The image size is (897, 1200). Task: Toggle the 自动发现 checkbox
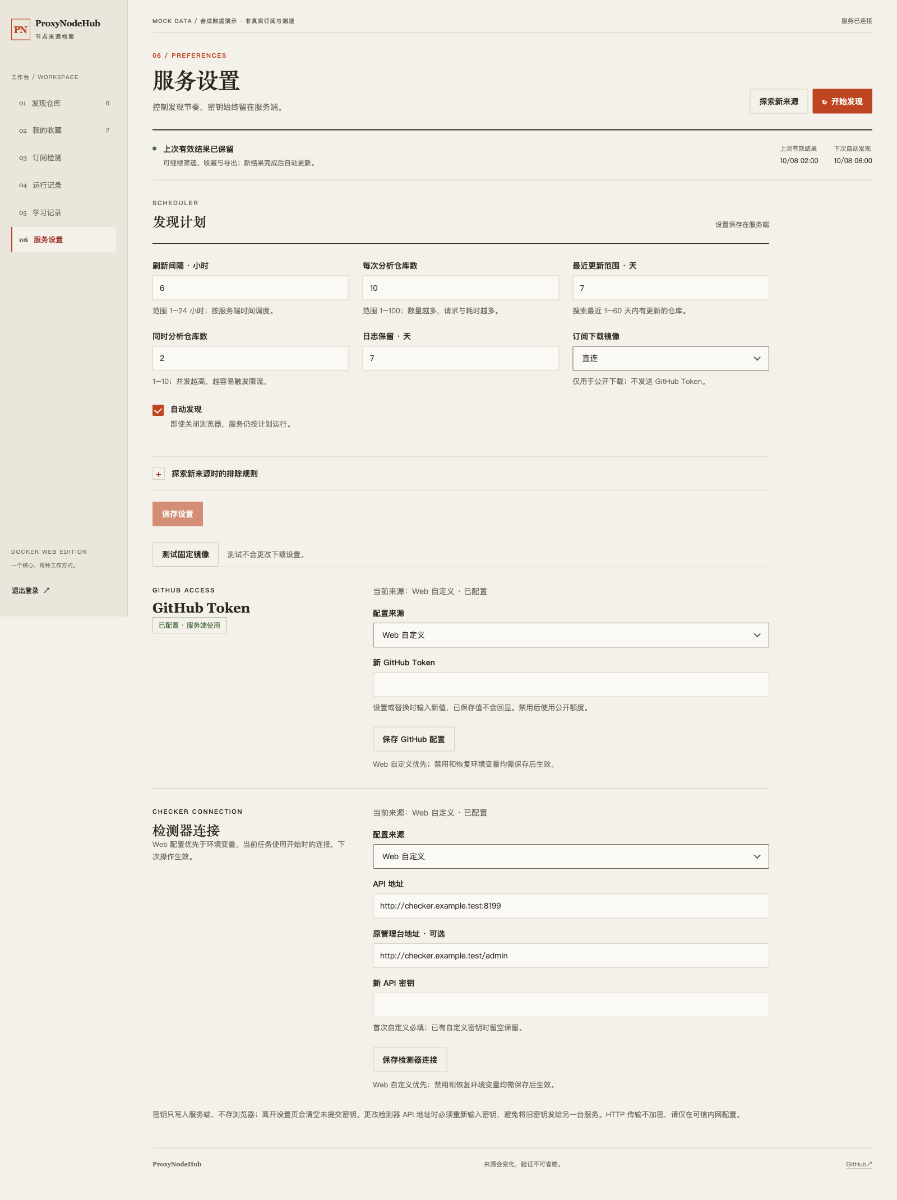[x=158, y=410]
